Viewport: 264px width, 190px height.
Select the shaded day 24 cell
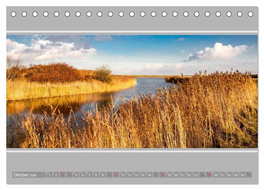202,175
